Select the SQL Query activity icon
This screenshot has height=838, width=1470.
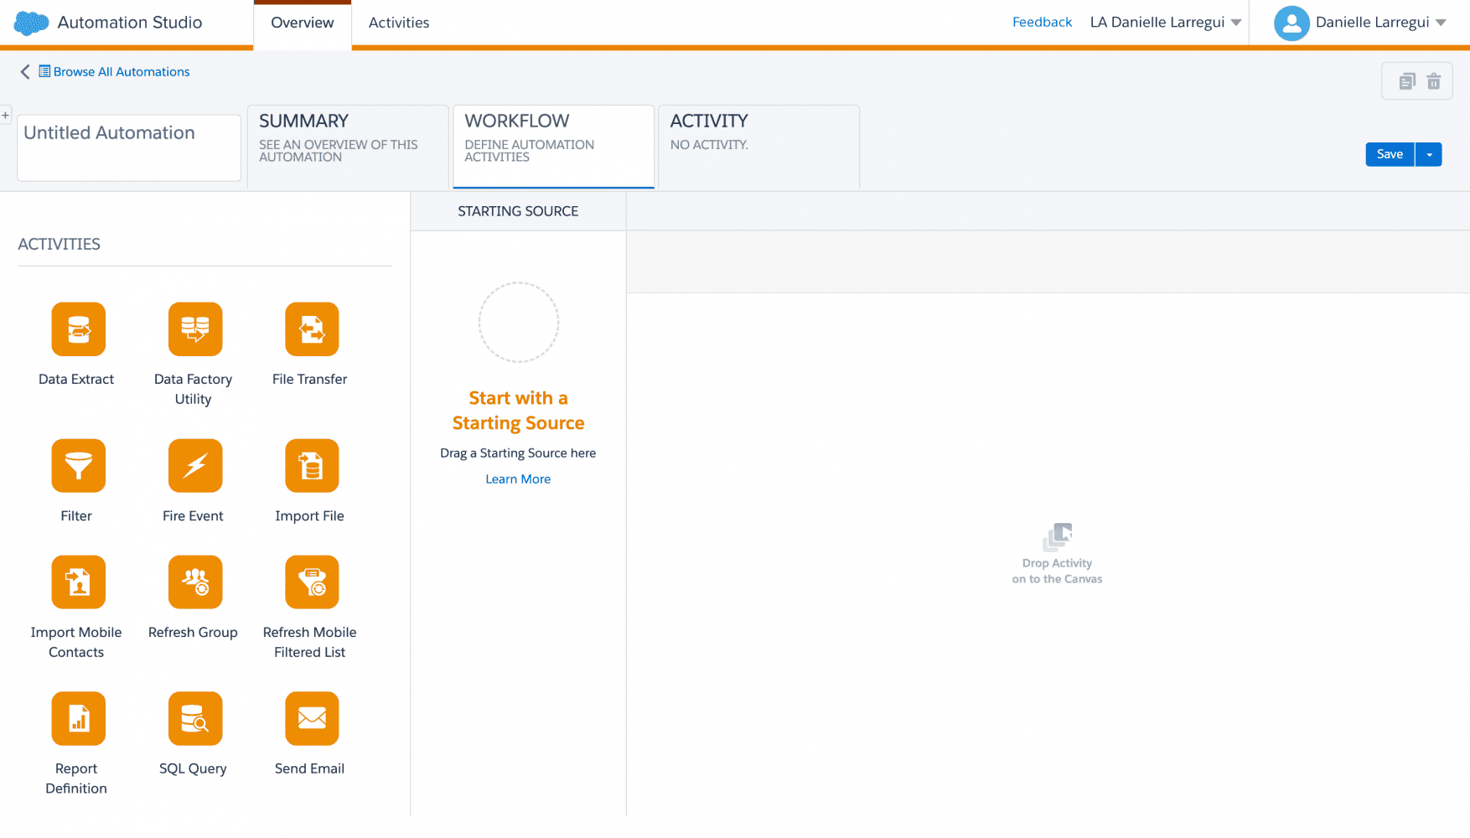pos(195,719)
